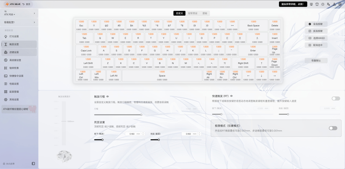345x169 pixels.
Task: Select the Win Fn key
Action: pyautogui.click(x=222, y=75)
